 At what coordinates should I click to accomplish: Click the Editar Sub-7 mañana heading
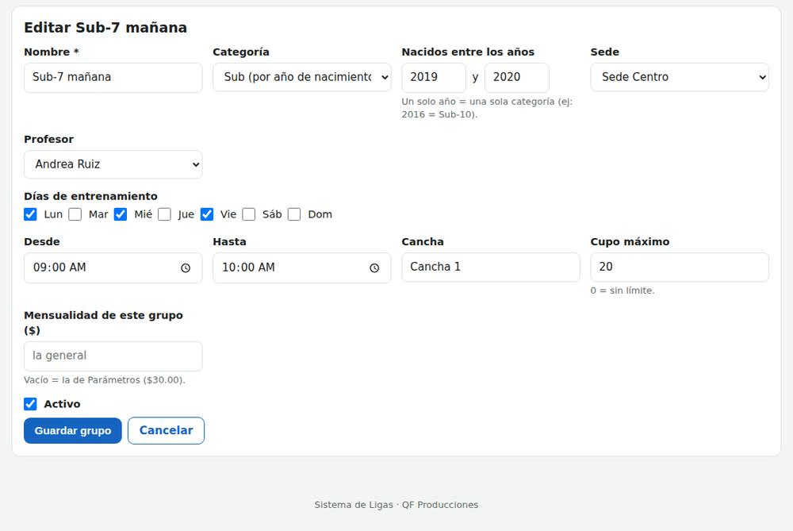pyautogui.click(x=105, y=27)
